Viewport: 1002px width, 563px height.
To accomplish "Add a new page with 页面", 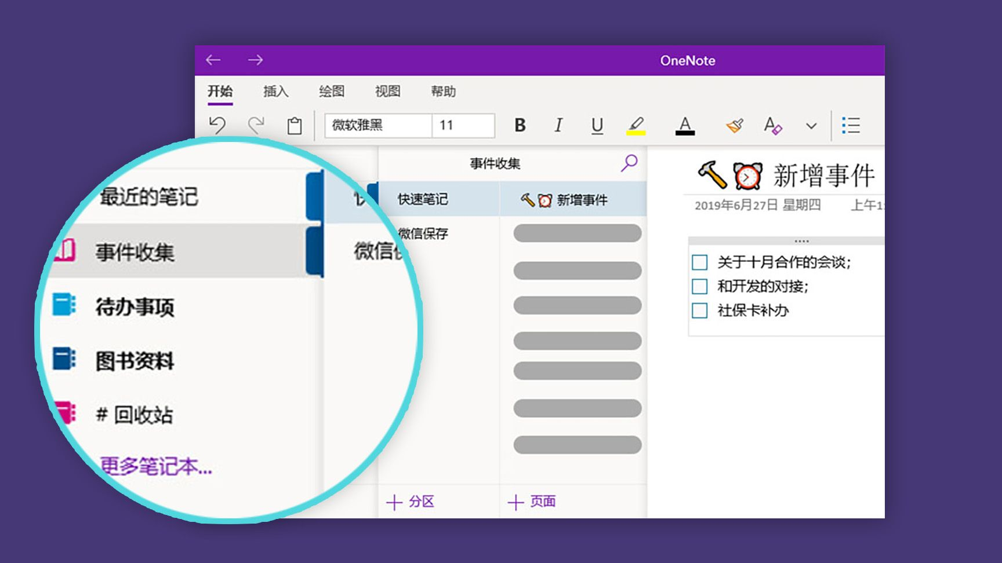I will point(532,502).
